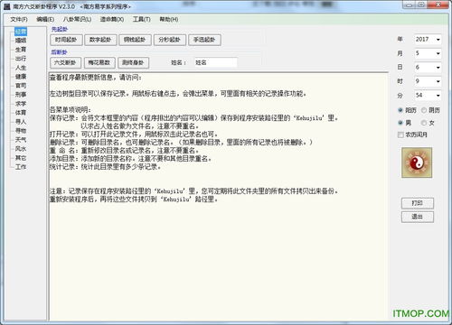Viewport: 452px width, 325px height.
Task: Click the 退出 exit button
Action: coord(418,217)
